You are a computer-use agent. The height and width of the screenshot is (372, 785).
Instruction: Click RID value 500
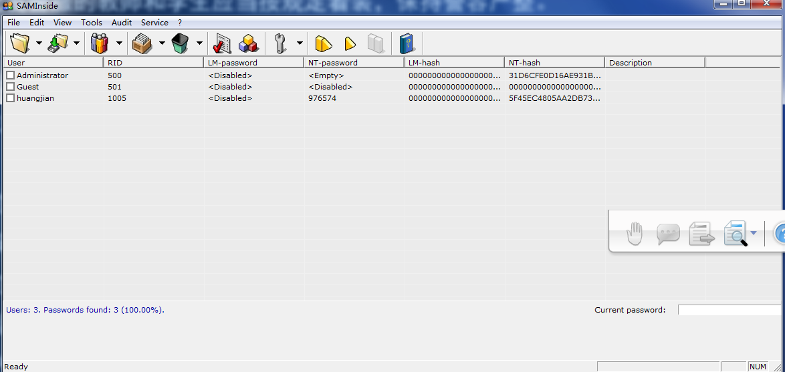point(114,75)
